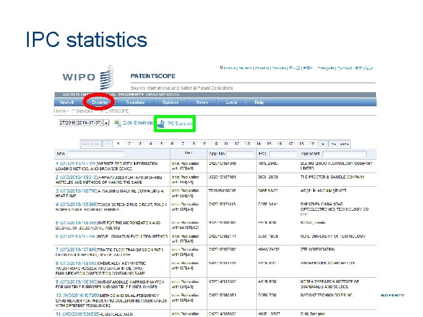The image size is (423, 317).
Task: Open the Search menu
Action: coord(66,102)
